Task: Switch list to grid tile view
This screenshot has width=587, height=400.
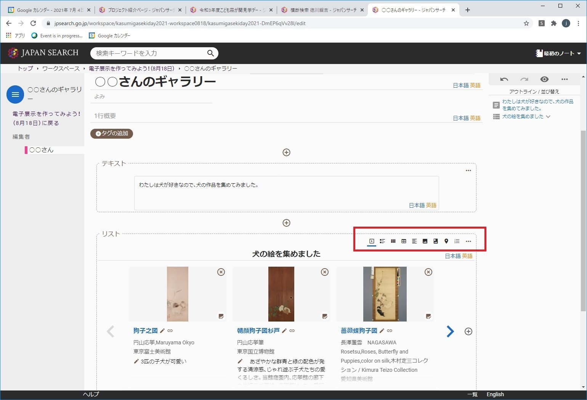Action: [393, 241]
